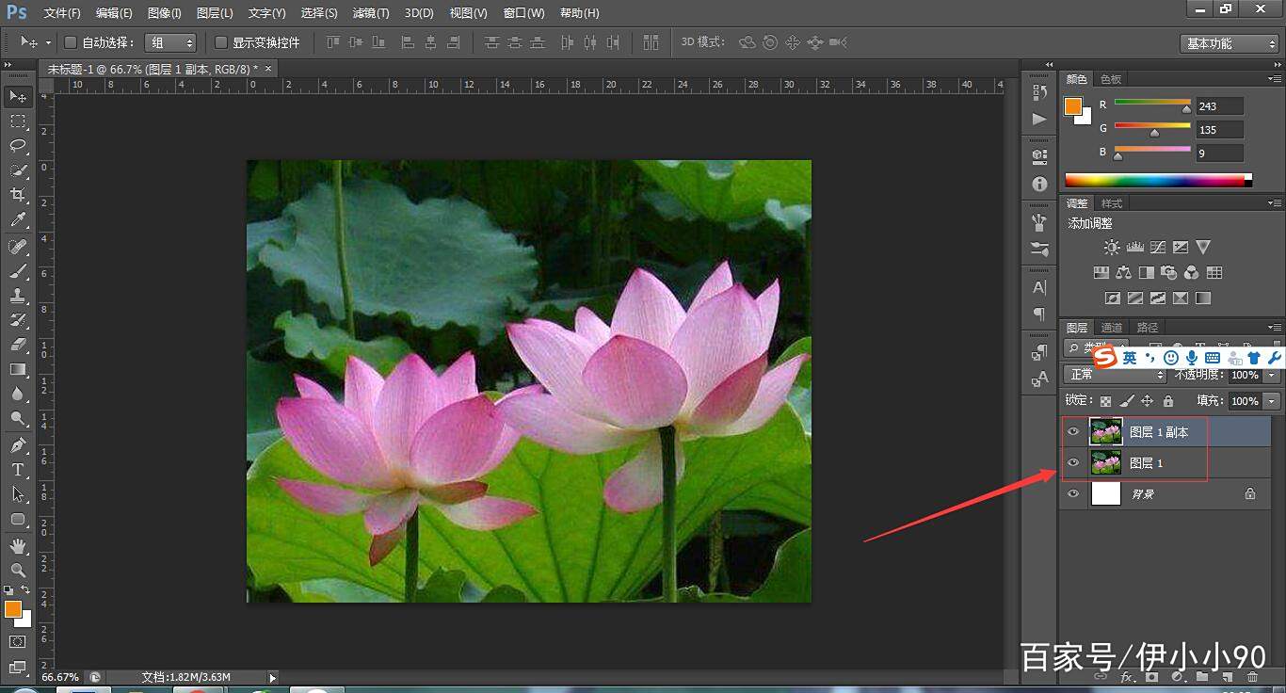Open the 基本功能 workspace dropdown
This screenshot has height=693, width=1286.
tap(1230, 43)
